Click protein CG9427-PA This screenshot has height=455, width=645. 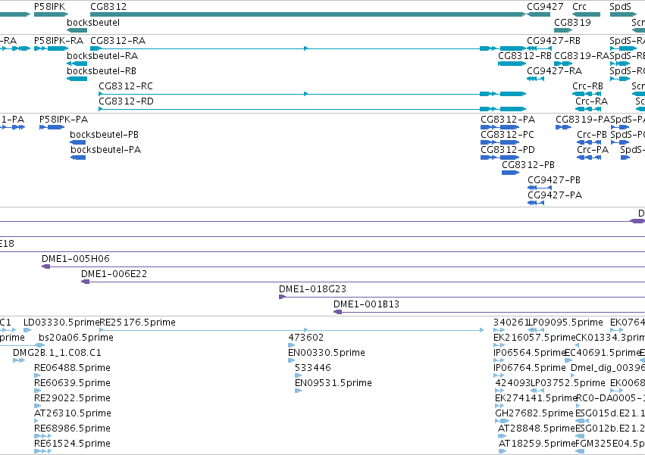point(536,203)
